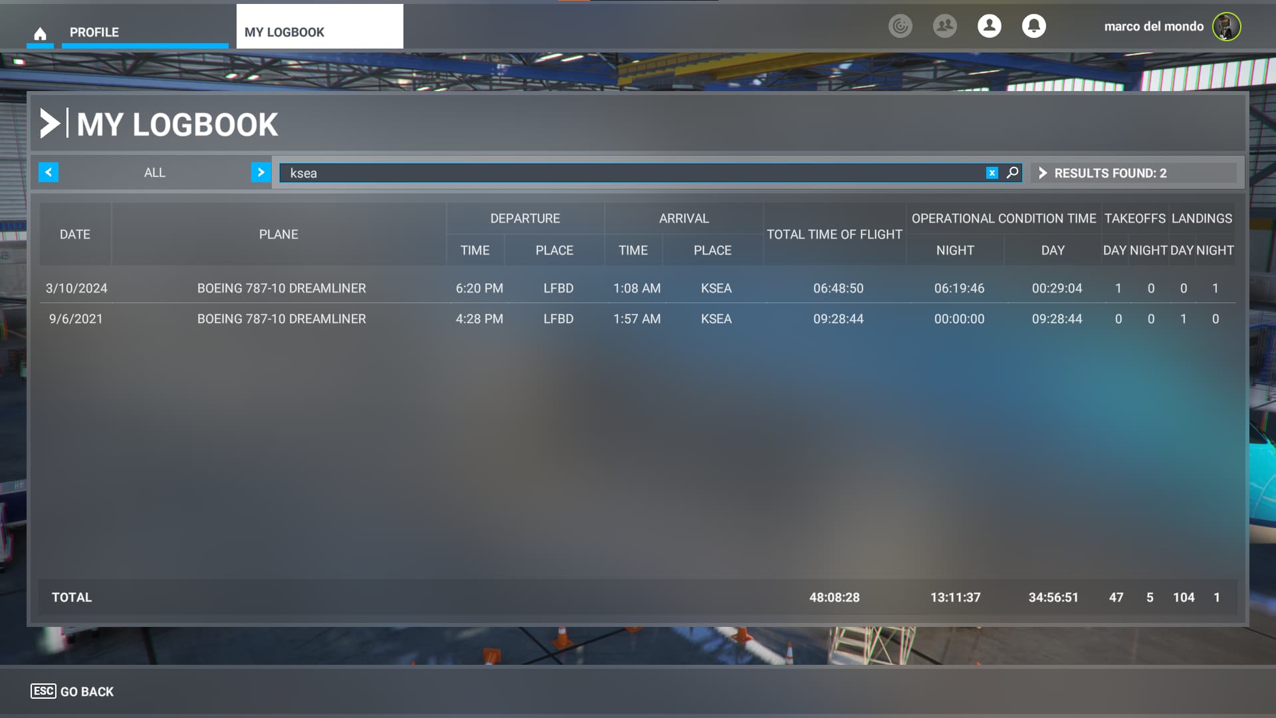The width and height of the screenshot is (1276, 718).
Task: Click the marco del mondo username
Action: [x=1153, y=27]
